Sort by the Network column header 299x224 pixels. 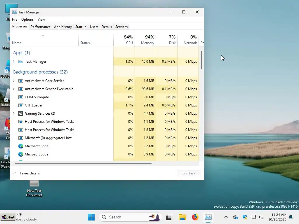pyautogui.click(x=188, y=40)
